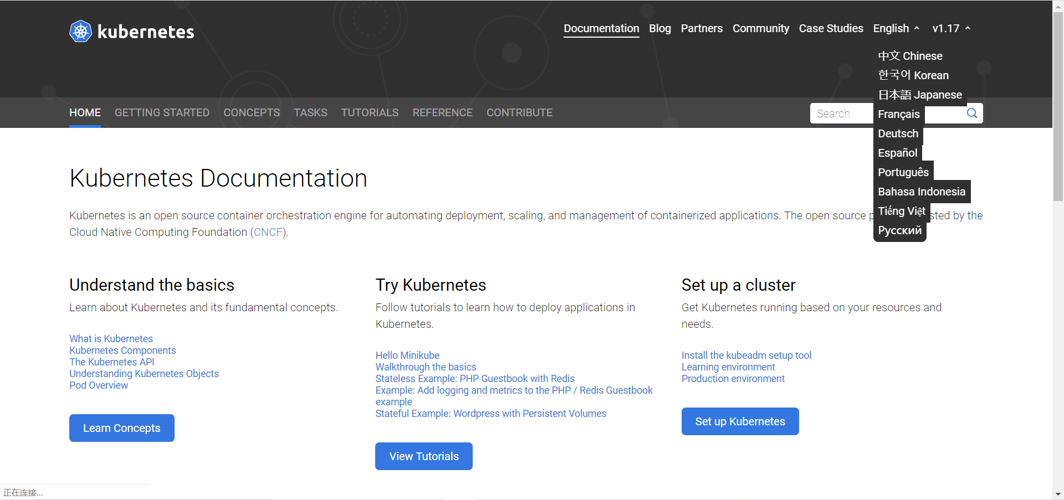Open The Kubernetes API link

pos(112,362)
